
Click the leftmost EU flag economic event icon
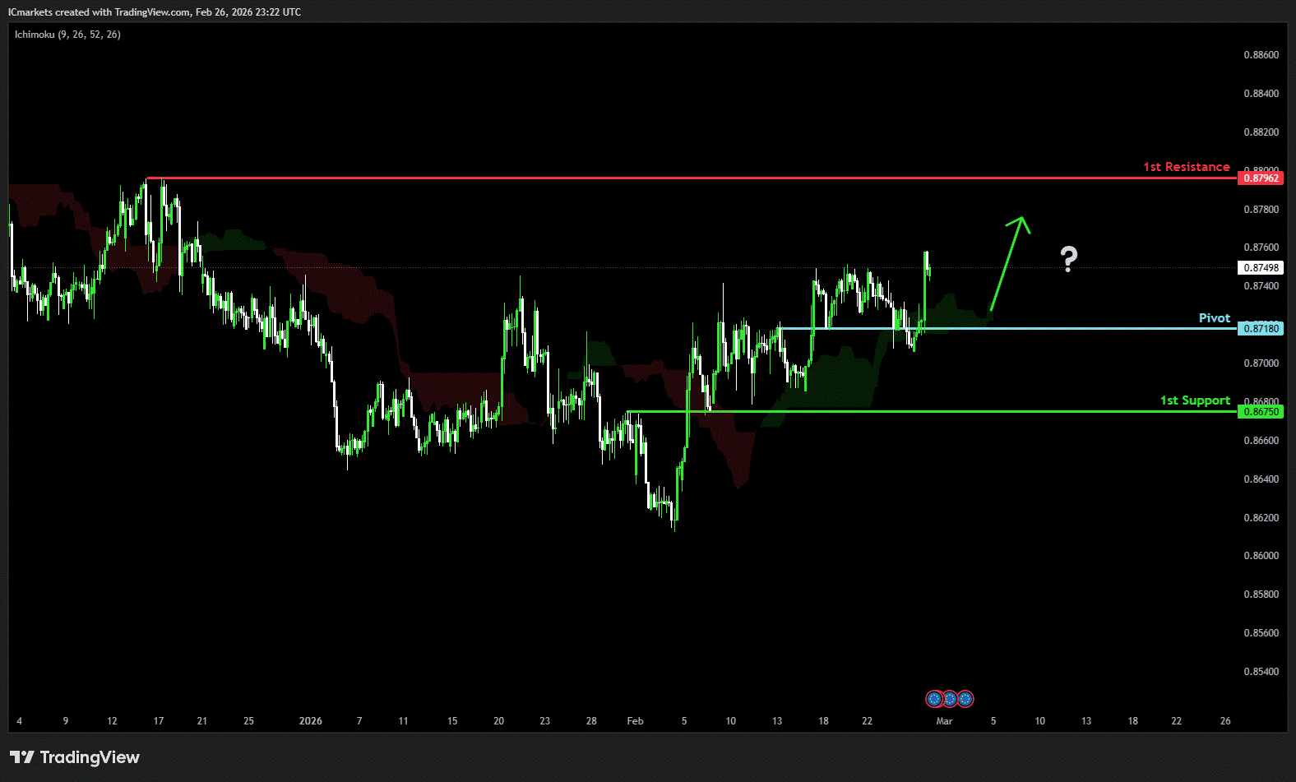(x=934, y=699)
